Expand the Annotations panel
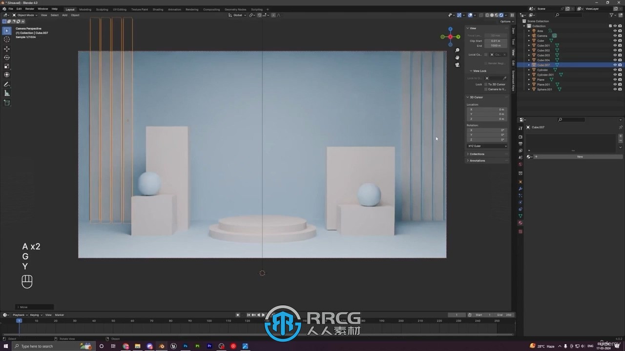 tap(477, 160)
